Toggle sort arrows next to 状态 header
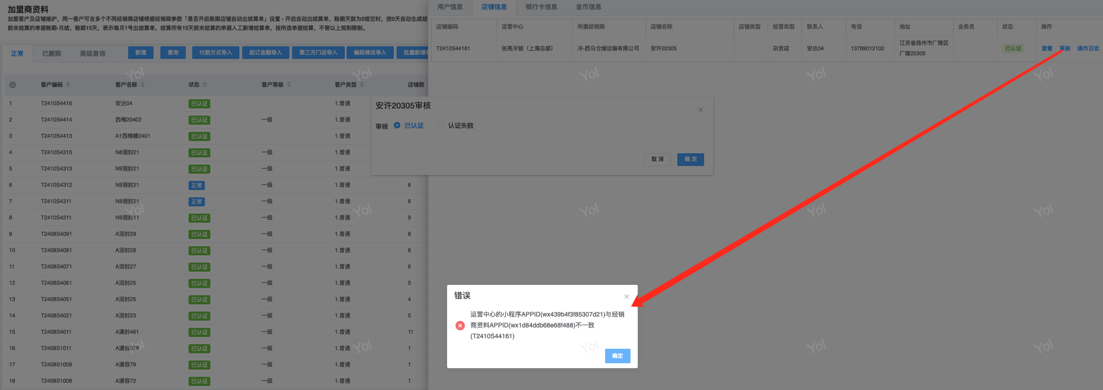Screen dimensions: 1103x390 click(205, 85)
